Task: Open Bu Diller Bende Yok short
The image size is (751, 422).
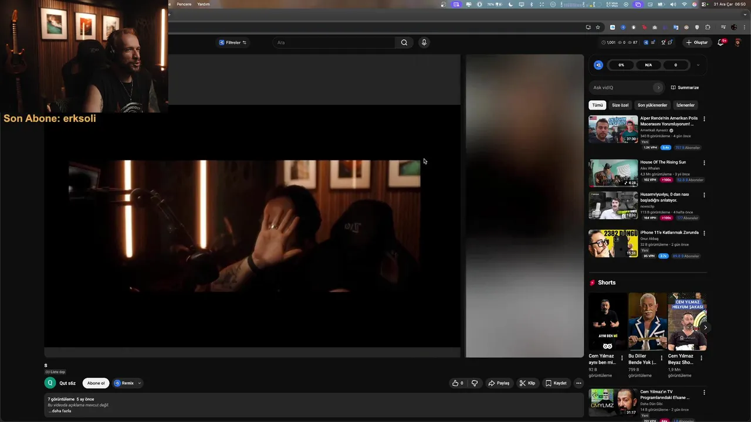Action: [x=647, y=322]
